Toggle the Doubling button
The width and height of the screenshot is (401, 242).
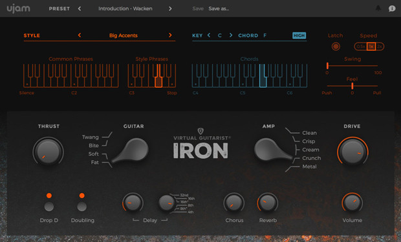pyautogui.click(x=82, y=207)
